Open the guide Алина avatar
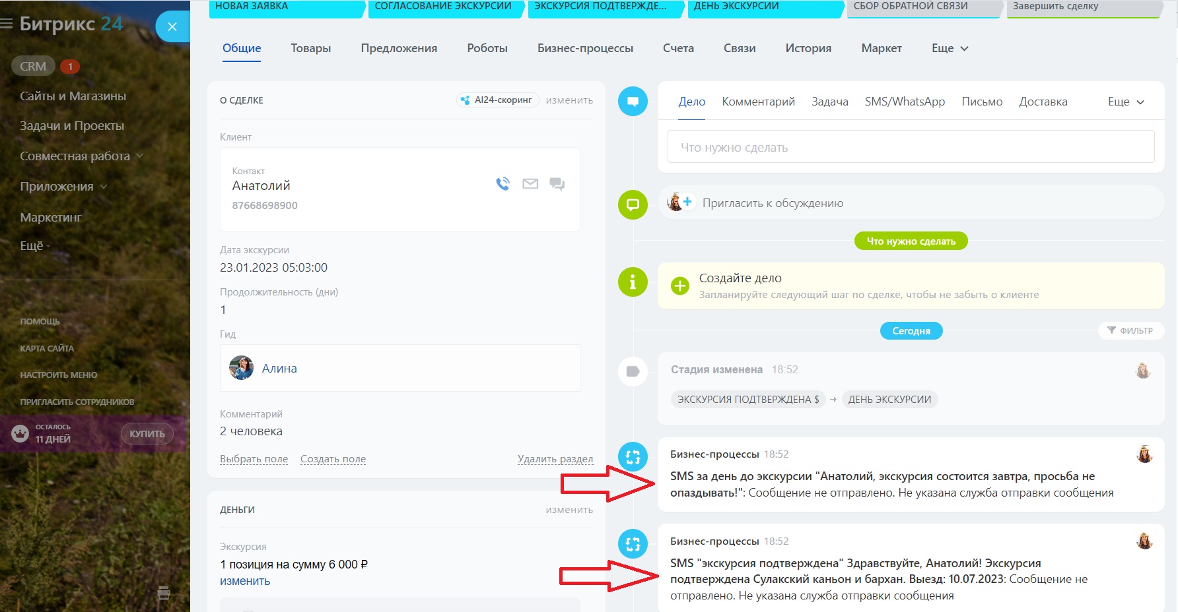Image resolution: width=1178 pixels, height=612 pixels. tap(241, 368)
